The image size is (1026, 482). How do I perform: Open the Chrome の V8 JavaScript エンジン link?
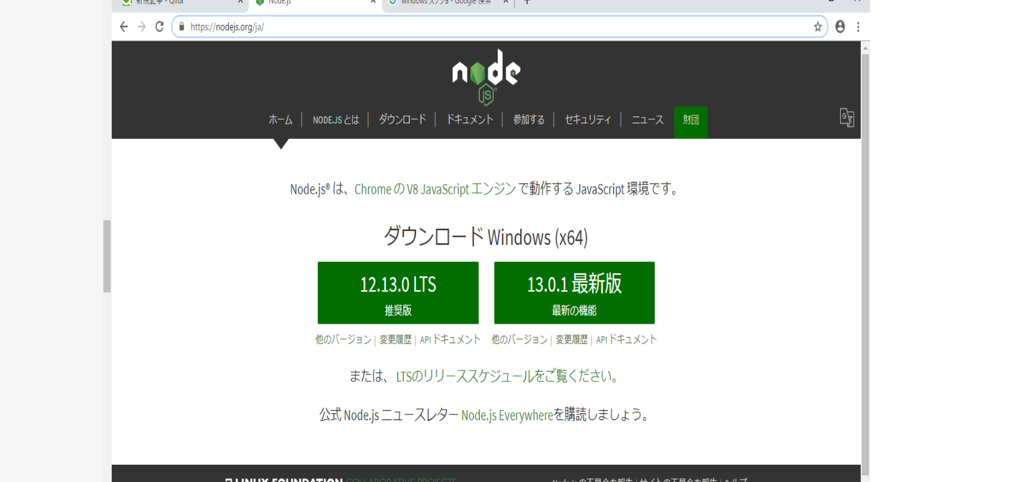point(435,189)
